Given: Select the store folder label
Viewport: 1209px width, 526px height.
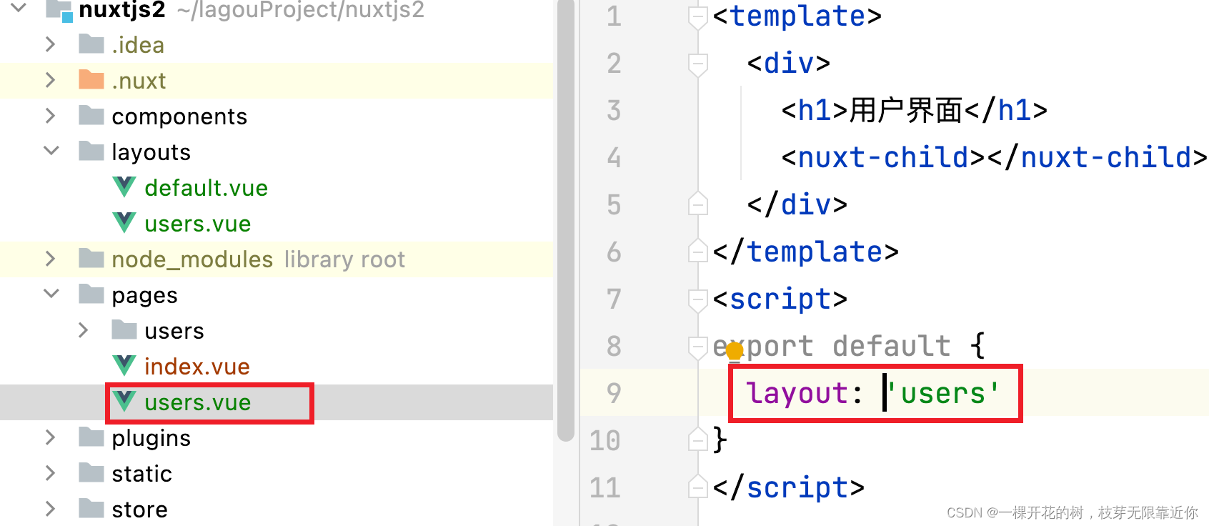Looking at the screenshot, I should pos(139,510).
